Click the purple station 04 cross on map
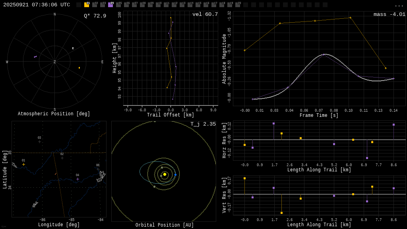This screenshot has height=229, width=407. [78, 179]
